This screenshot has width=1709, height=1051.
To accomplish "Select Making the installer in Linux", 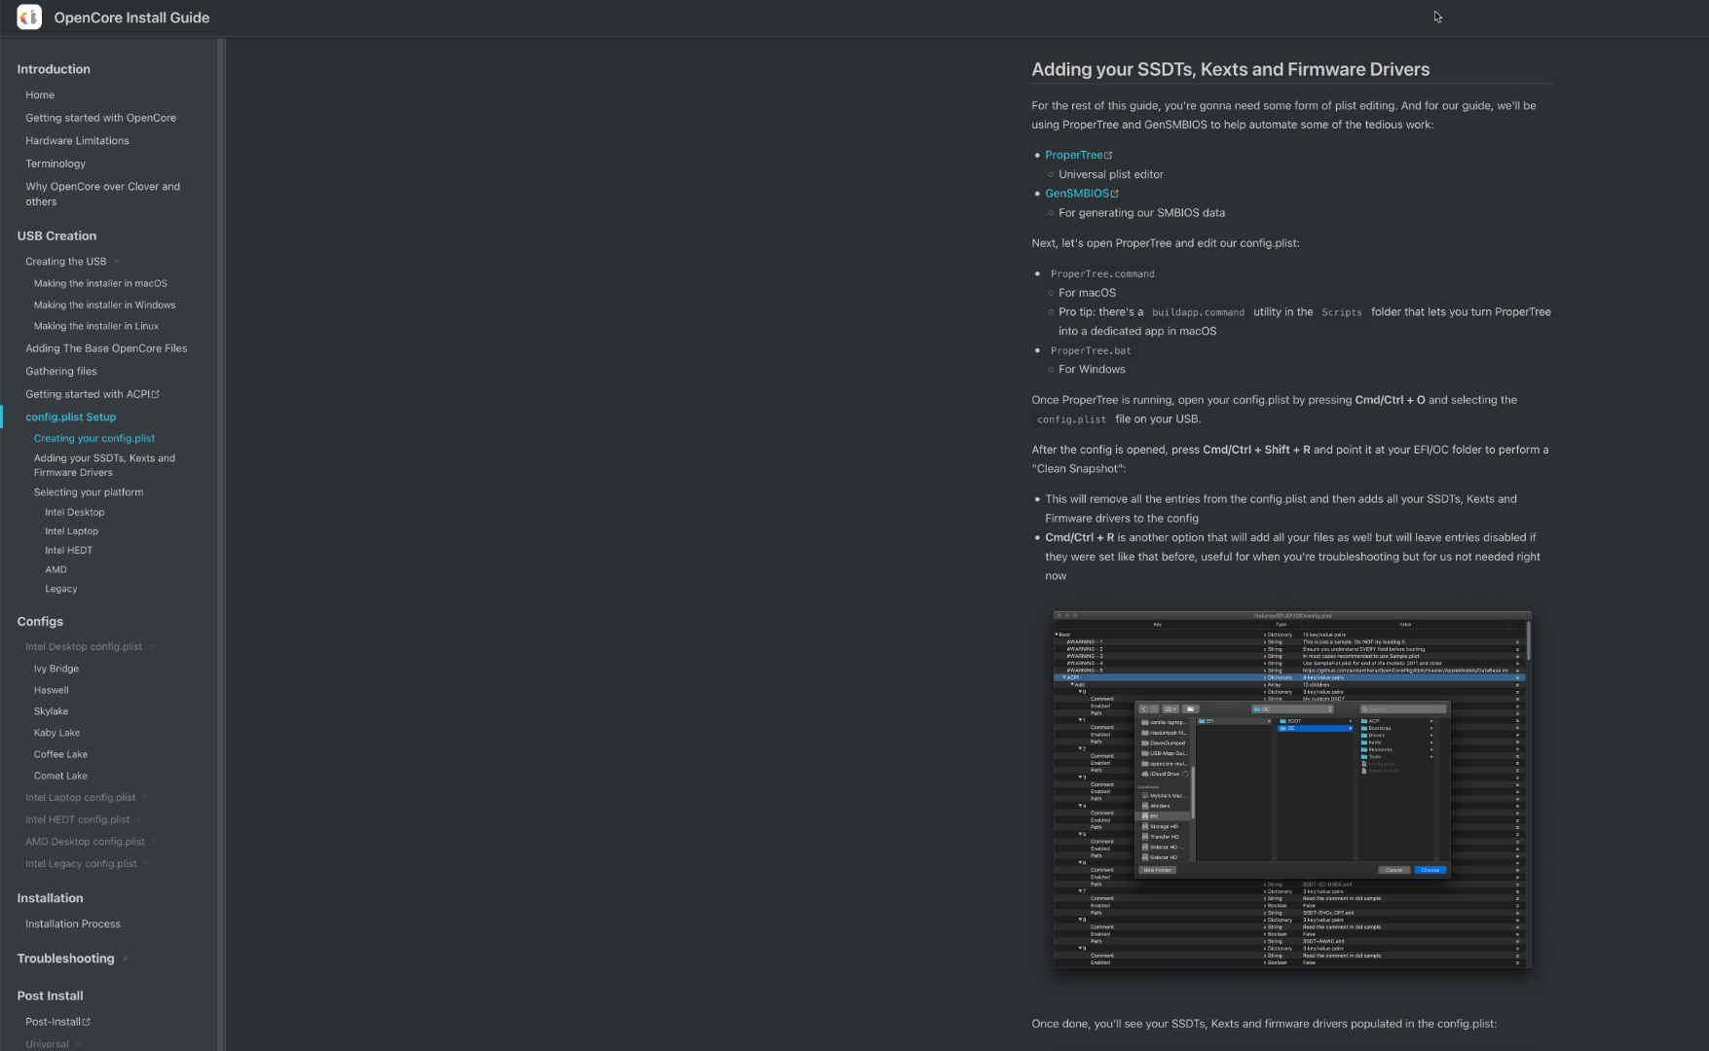I will 96,327.
